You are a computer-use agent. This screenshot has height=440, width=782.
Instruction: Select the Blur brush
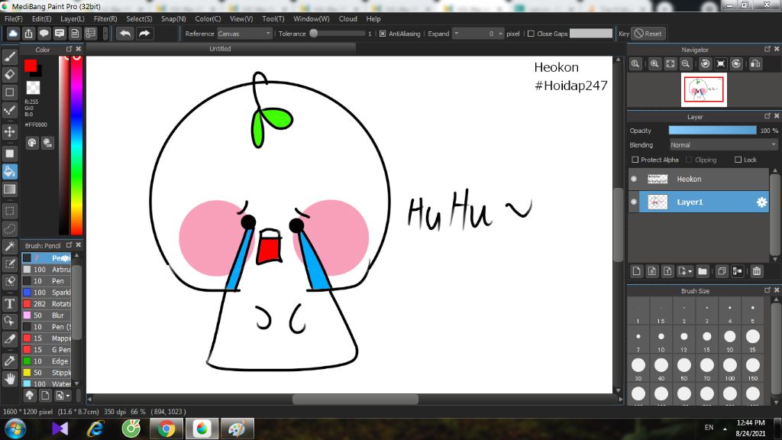pyautogui.click(x=47, y=315)
